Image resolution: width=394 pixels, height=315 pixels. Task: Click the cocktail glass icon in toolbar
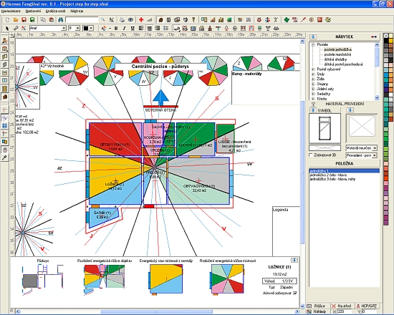point(268,29)
